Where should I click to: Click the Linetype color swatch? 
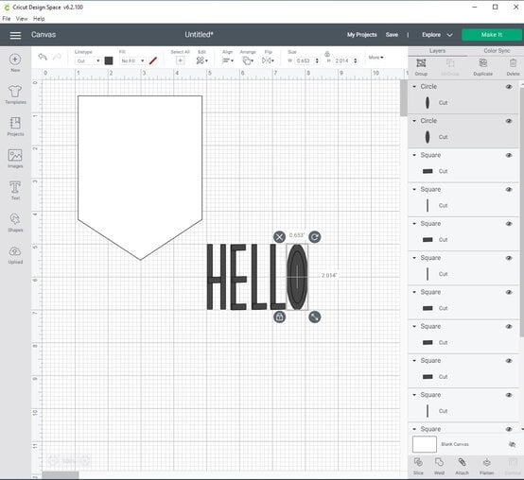(x=109, y=60)
